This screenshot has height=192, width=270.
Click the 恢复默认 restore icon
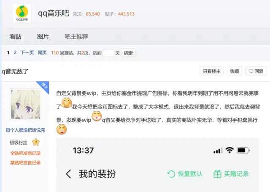coord(171,174)
